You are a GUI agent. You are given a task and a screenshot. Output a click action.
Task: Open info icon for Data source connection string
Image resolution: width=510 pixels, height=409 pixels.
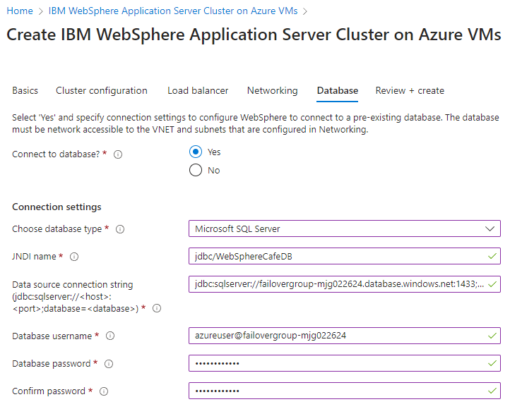(x=157, y=308)
